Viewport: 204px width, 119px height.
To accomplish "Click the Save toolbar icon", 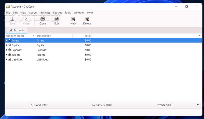I will pyautogui.click(x=12, y=19).
